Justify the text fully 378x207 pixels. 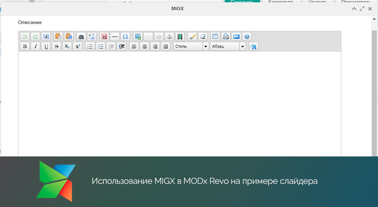166,46
